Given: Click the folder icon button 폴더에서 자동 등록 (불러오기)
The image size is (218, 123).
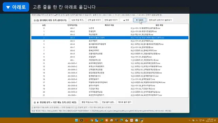Looking at the screenshot, I should (x=50, y=20).
